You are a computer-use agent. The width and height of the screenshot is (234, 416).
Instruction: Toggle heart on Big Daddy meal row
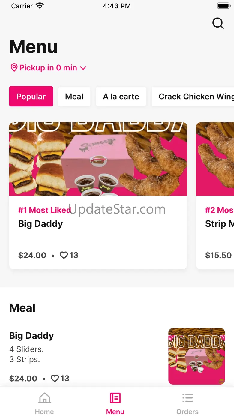pyautogui.click(x=55, y=379)
